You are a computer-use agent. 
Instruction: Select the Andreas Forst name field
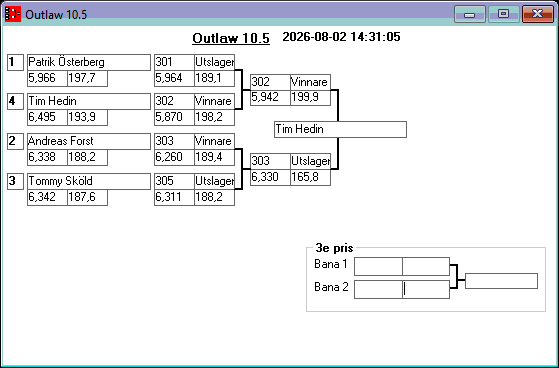(89, 141)
